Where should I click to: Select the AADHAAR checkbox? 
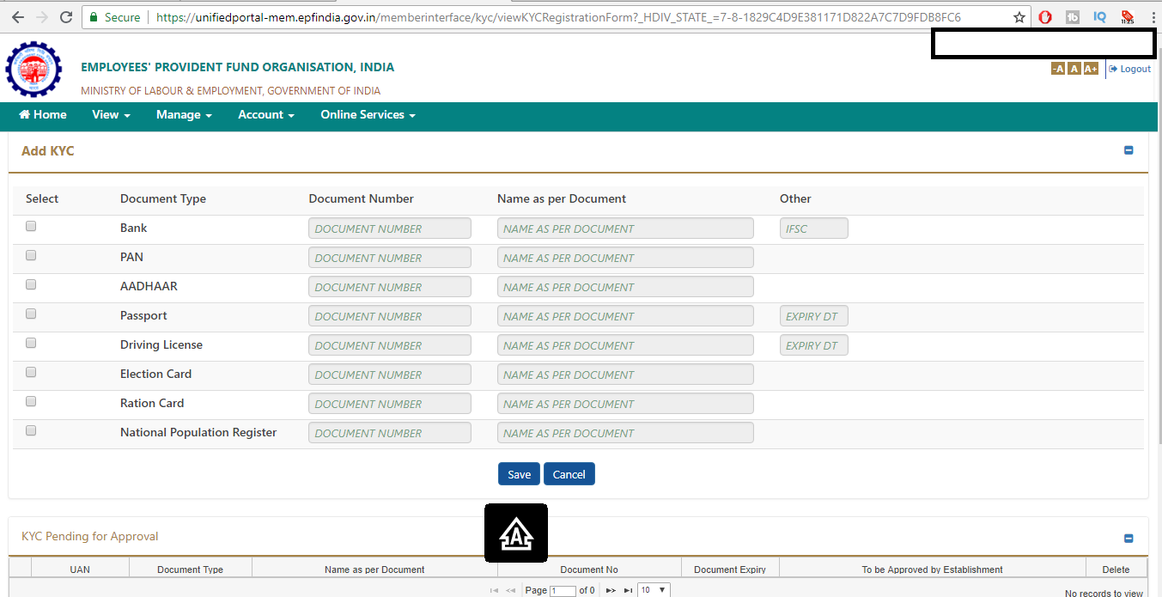coord(31,285)
